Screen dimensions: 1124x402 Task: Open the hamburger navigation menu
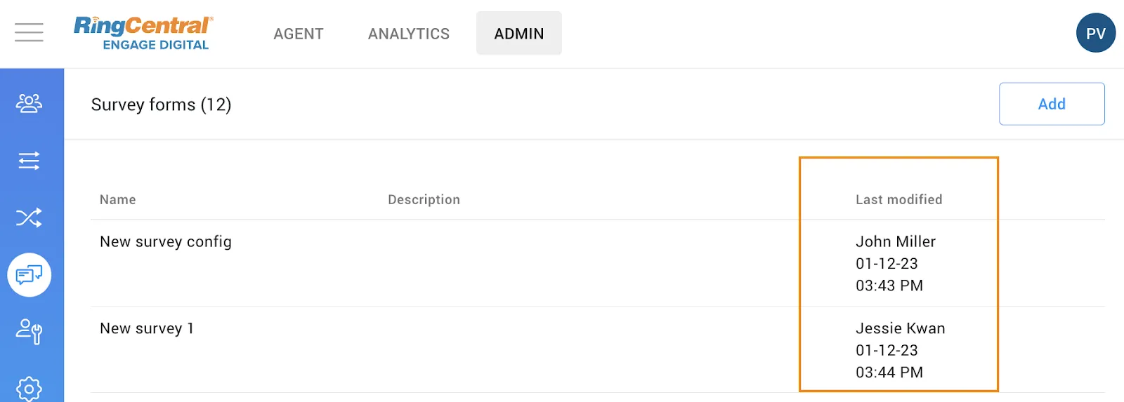29,32
